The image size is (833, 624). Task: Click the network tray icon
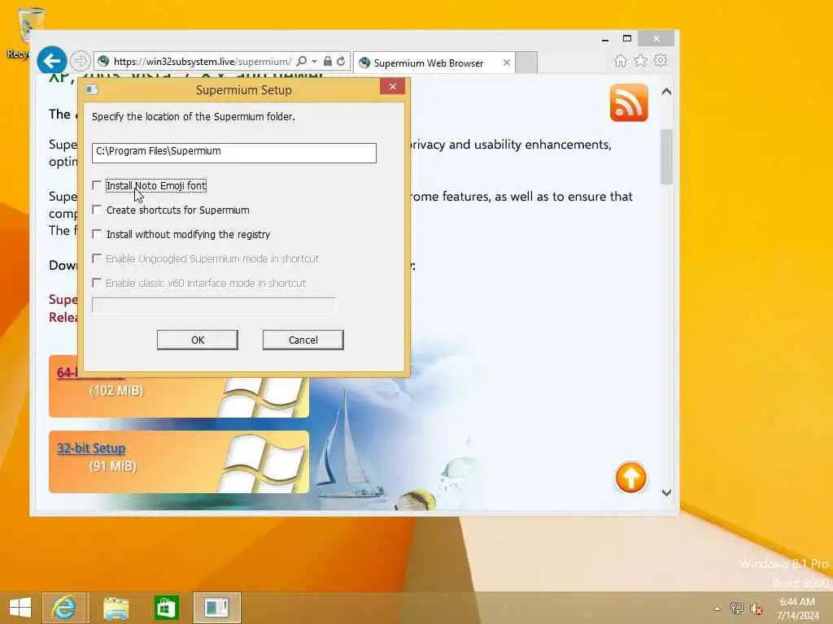tap(736, 608)
